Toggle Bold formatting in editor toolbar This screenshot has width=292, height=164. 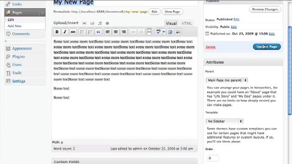[57, 32]
